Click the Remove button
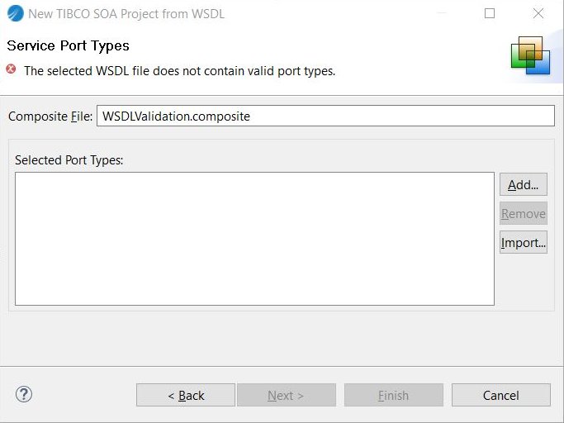Image resolution: width=564 pixels, height=423 pixels. (523, 214)
